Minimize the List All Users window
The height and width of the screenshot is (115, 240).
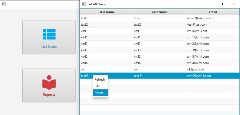click(x=210, y=4)
